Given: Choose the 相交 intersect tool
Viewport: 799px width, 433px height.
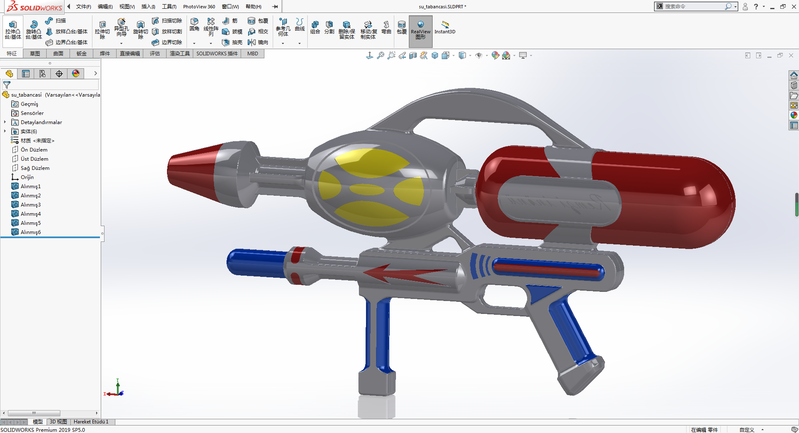Looking at the screenshot, I should click(258, 32).
